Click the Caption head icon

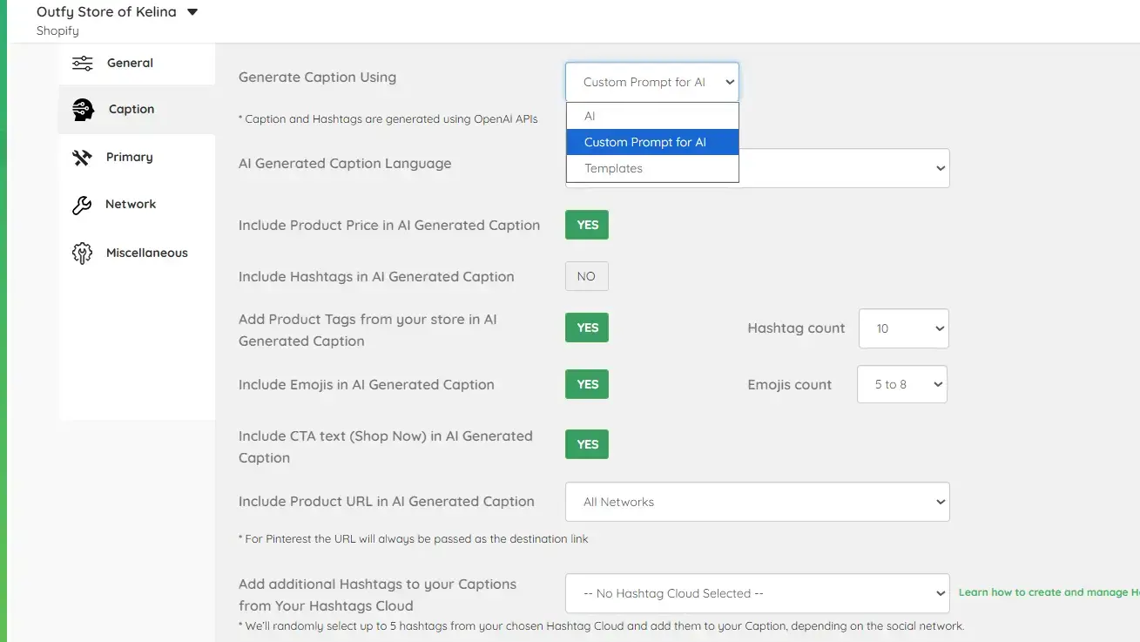coord(84,109)
